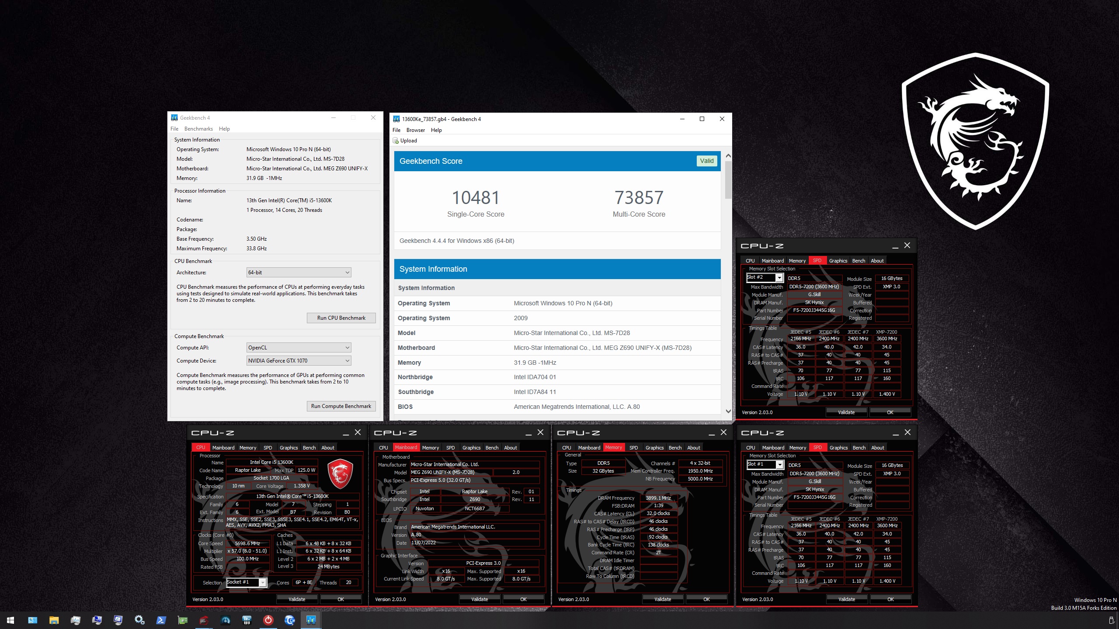Click Validate in the Slot #1 CPU-Z window
This screenshot has width=1119, height=629.
(847, 599)
